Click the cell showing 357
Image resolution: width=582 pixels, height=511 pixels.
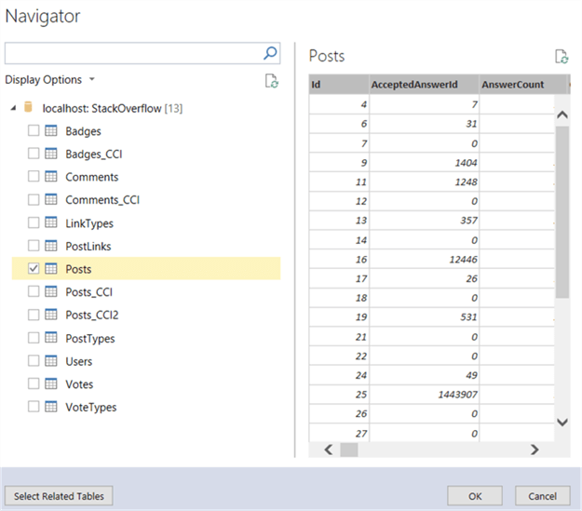click(x=424, y=221)
